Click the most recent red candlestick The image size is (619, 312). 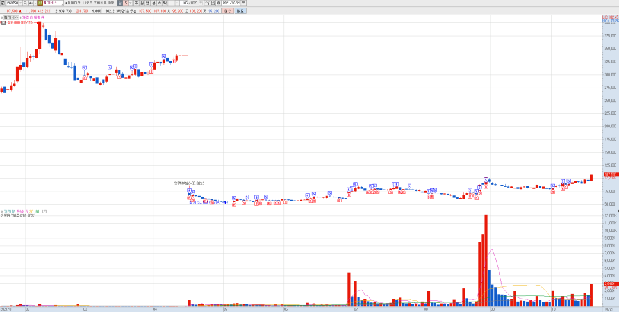[x=591, y=177]
